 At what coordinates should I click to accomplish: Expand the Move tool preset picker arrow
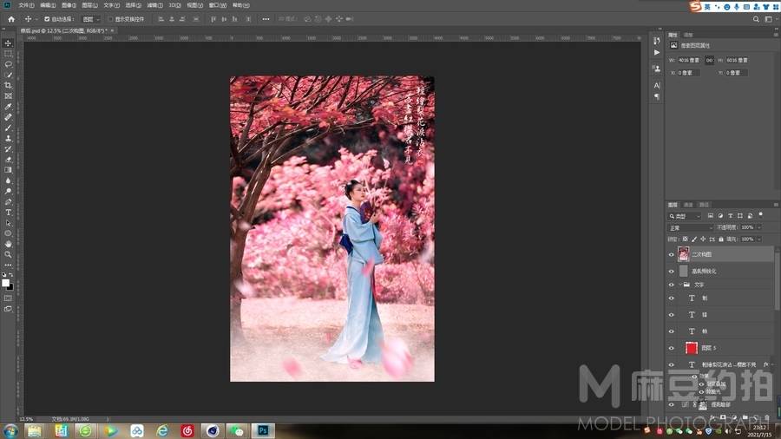pos(36,19)
